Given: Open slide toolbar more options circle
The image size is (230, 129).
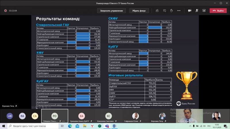Looking at the screenshot, I should 49,107.
